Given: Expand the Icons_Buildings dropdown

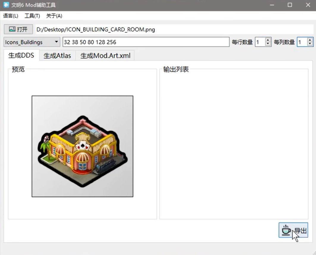Looking at the screenshot, I should pos(56,42).
